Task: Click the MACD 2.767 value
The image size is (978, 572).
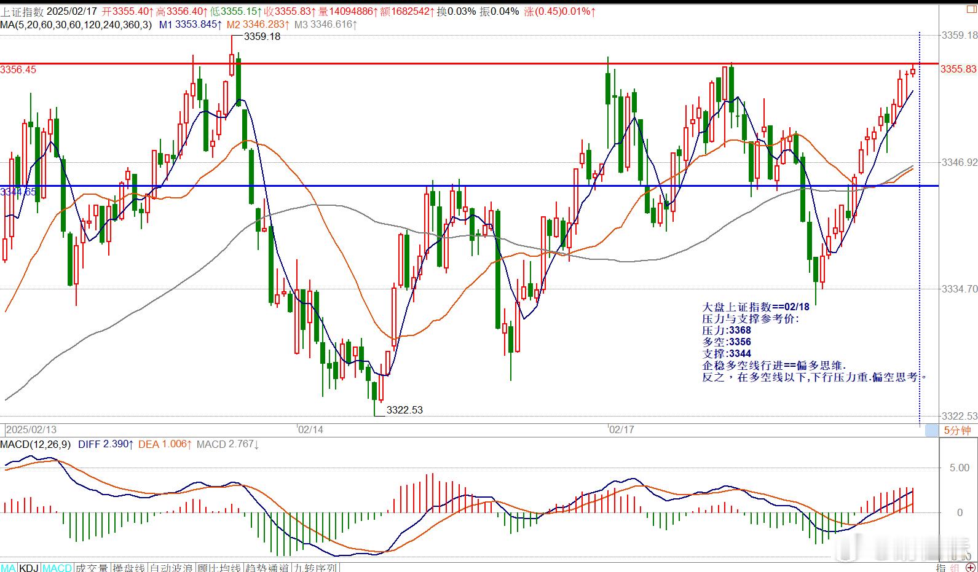Action: coord(227,444)
